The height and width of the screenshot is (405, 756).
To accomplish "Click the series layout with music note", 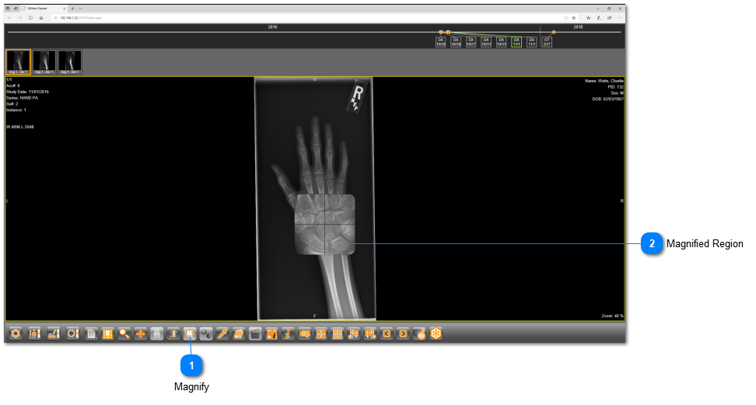I will [354, 333].
